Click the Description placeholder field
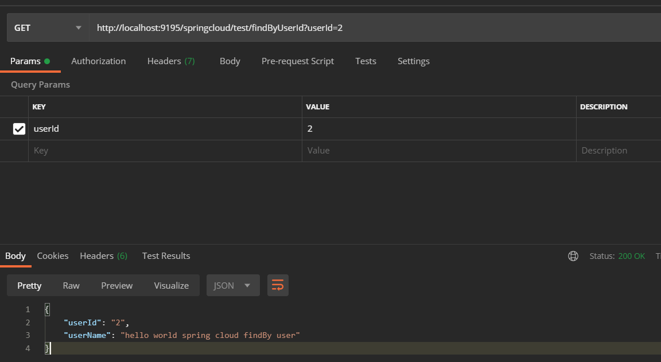The width and height of the screenshot is (661, 362). pyautogui.click(x=619, y=151)
